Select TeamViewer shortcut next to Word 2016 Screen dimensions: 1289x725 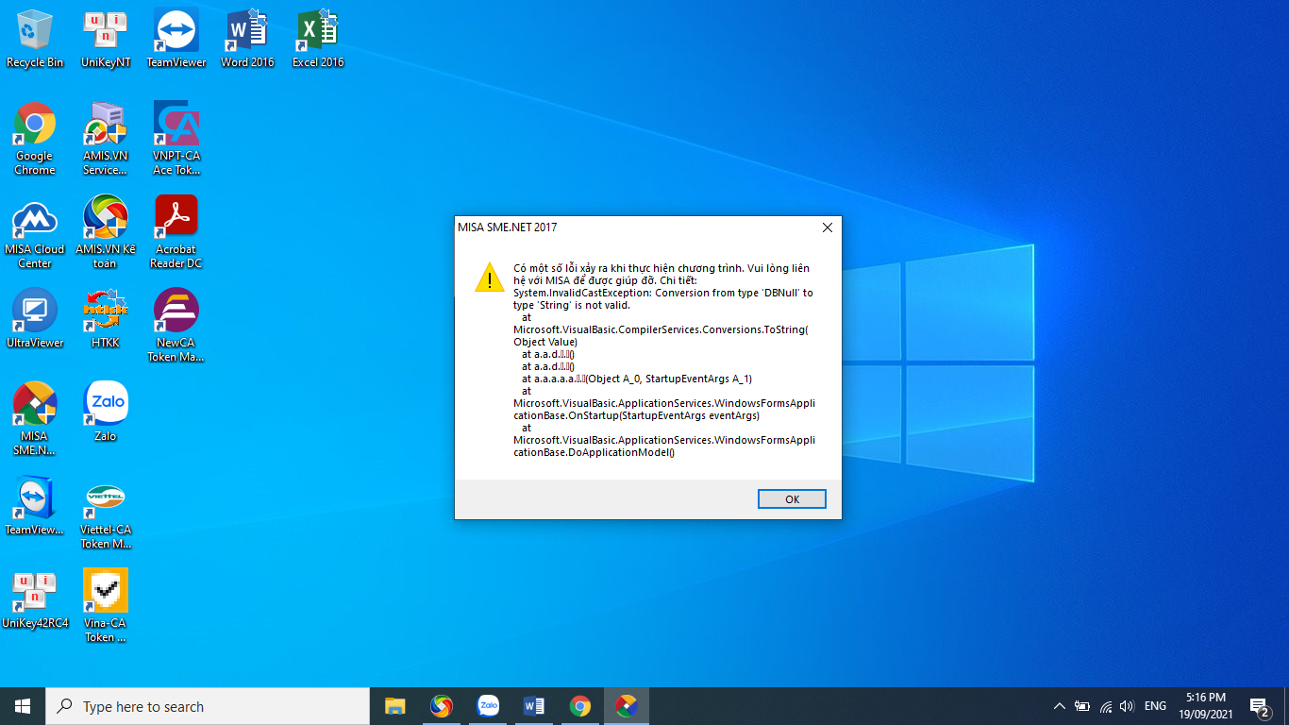pos(176,39)
